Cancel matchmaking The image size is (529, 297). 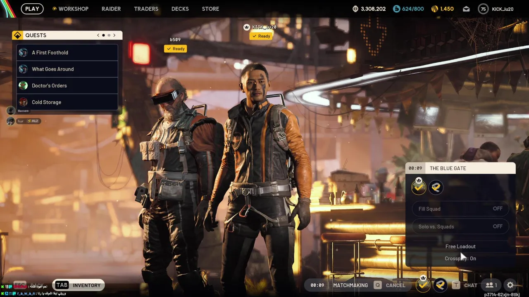(x=396, y=285)
